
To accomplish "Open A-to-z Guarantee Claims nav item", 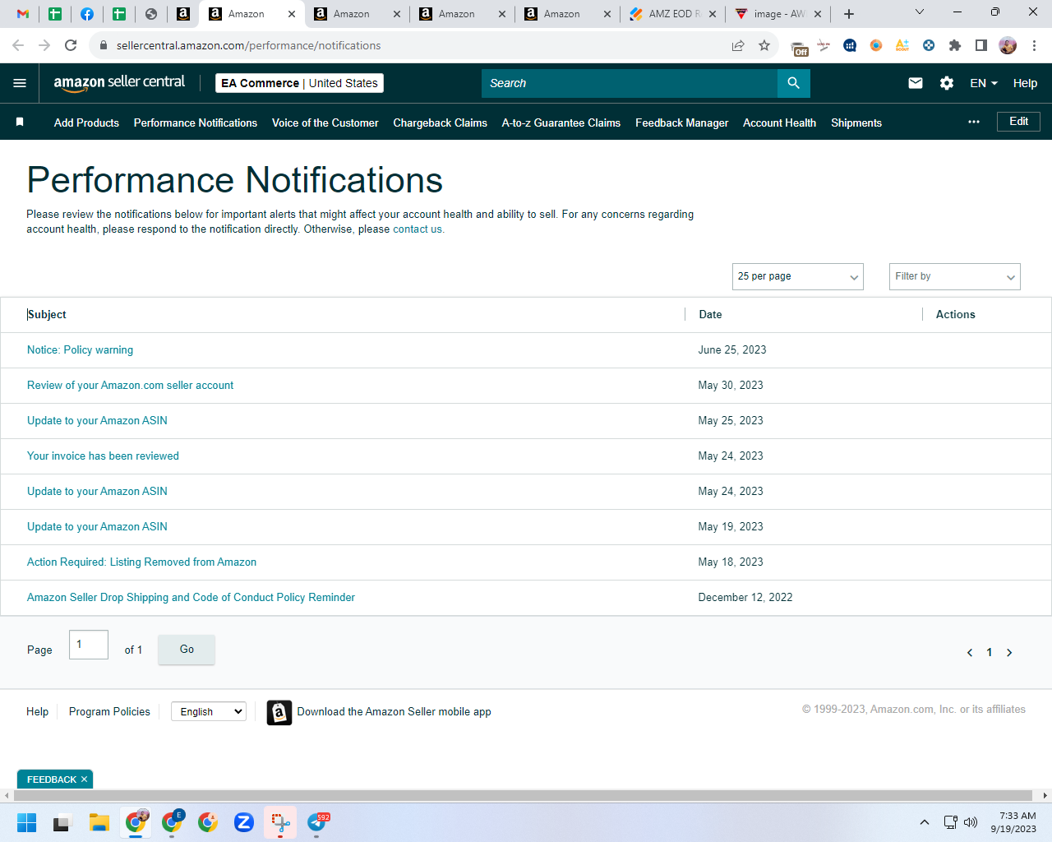I will [561, 123].
